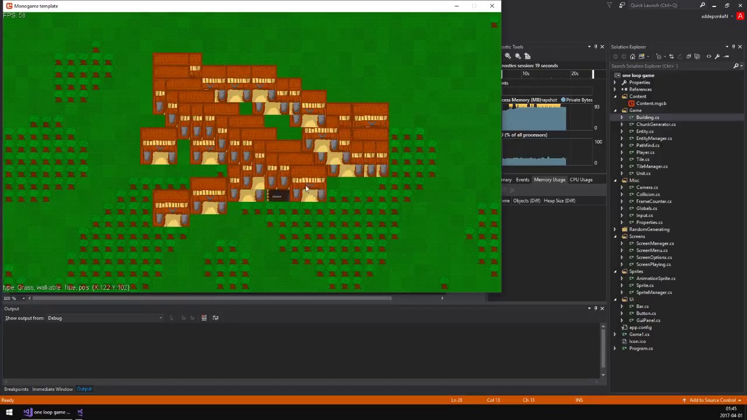This screenshot has height=420, width=747.
Task: Close the Diagnostic Tools panel
Action: [602, 47]
